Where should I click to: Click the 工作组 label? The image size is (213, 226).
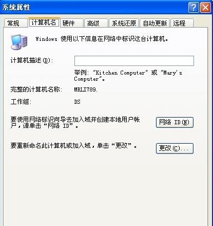click(21, 102)
